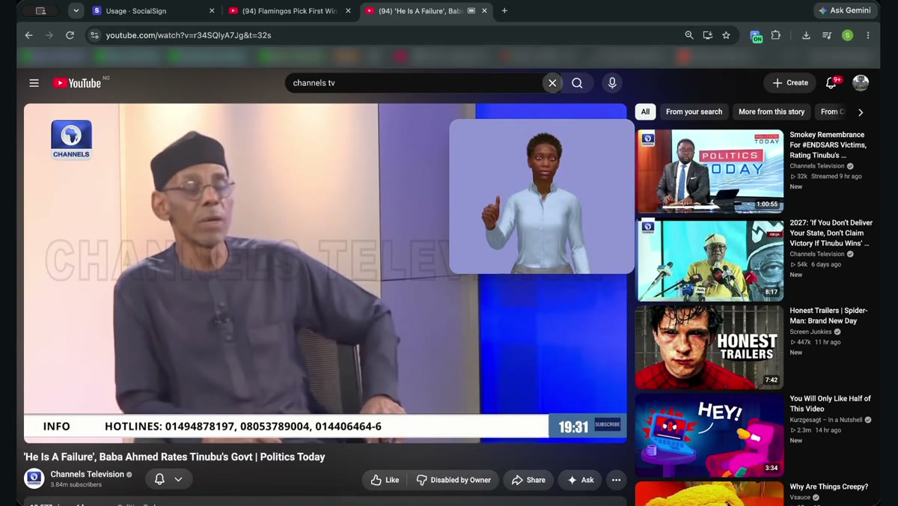Image resolution: width=898 pixels, height=506 pixels.
Task: Click Ask Gemini button
Action: (x=845, y=10)
